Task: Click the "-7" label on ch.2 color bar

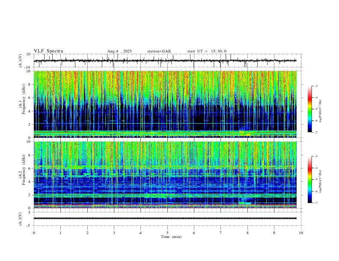Action: [316, 203]
